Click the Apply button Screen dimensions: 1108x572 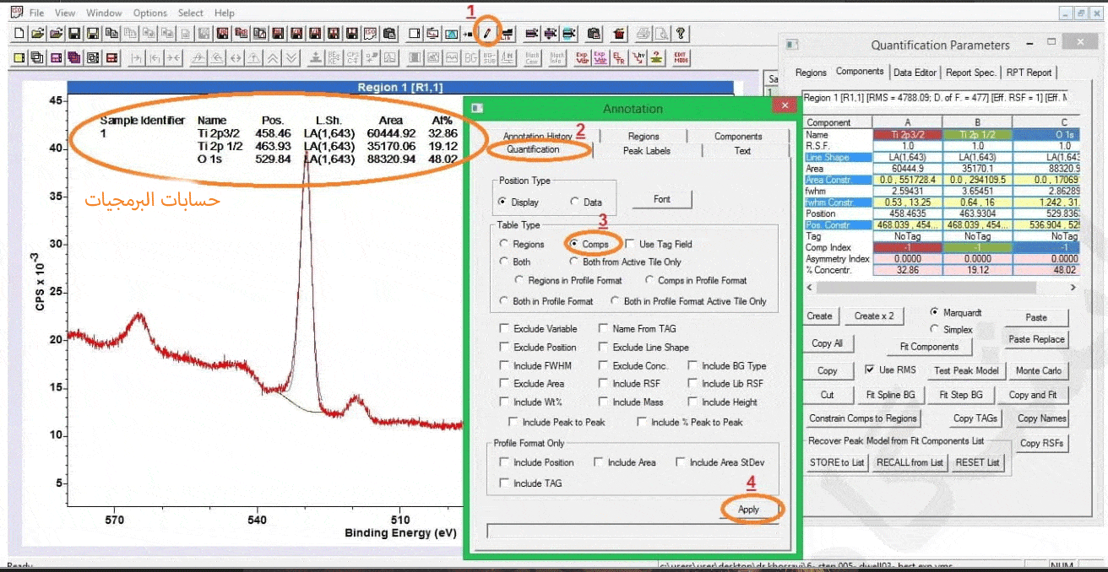[748, 509]
